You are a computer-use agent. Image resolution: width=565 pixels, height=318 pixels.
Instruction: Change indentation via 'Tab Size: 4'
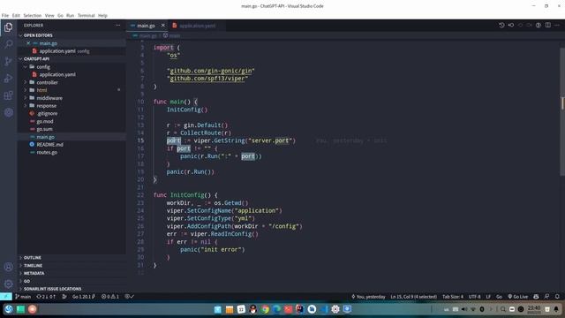pos(453,297)
